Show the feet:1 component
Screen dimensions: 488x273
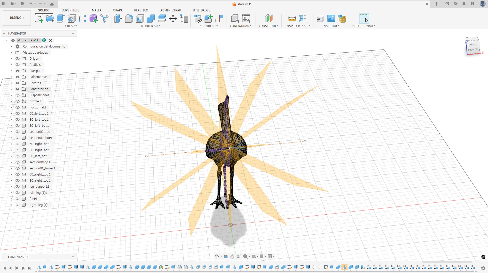[x=17, y=199]
